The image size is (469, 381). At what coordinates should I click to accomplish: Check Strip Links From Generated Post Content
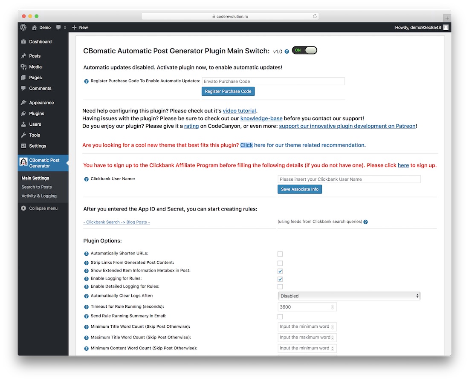(280, 263)
